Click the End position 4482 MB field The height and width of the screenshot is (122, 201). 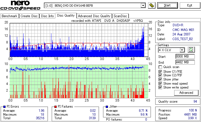coord(185,62)
